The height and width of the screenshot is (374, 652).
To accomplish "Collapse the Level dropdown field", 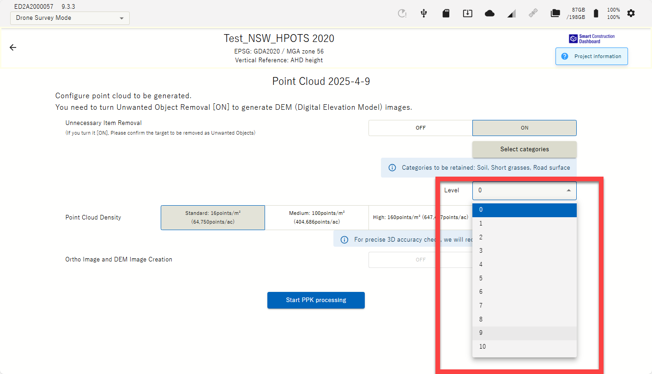I will [x=524, y=190].
